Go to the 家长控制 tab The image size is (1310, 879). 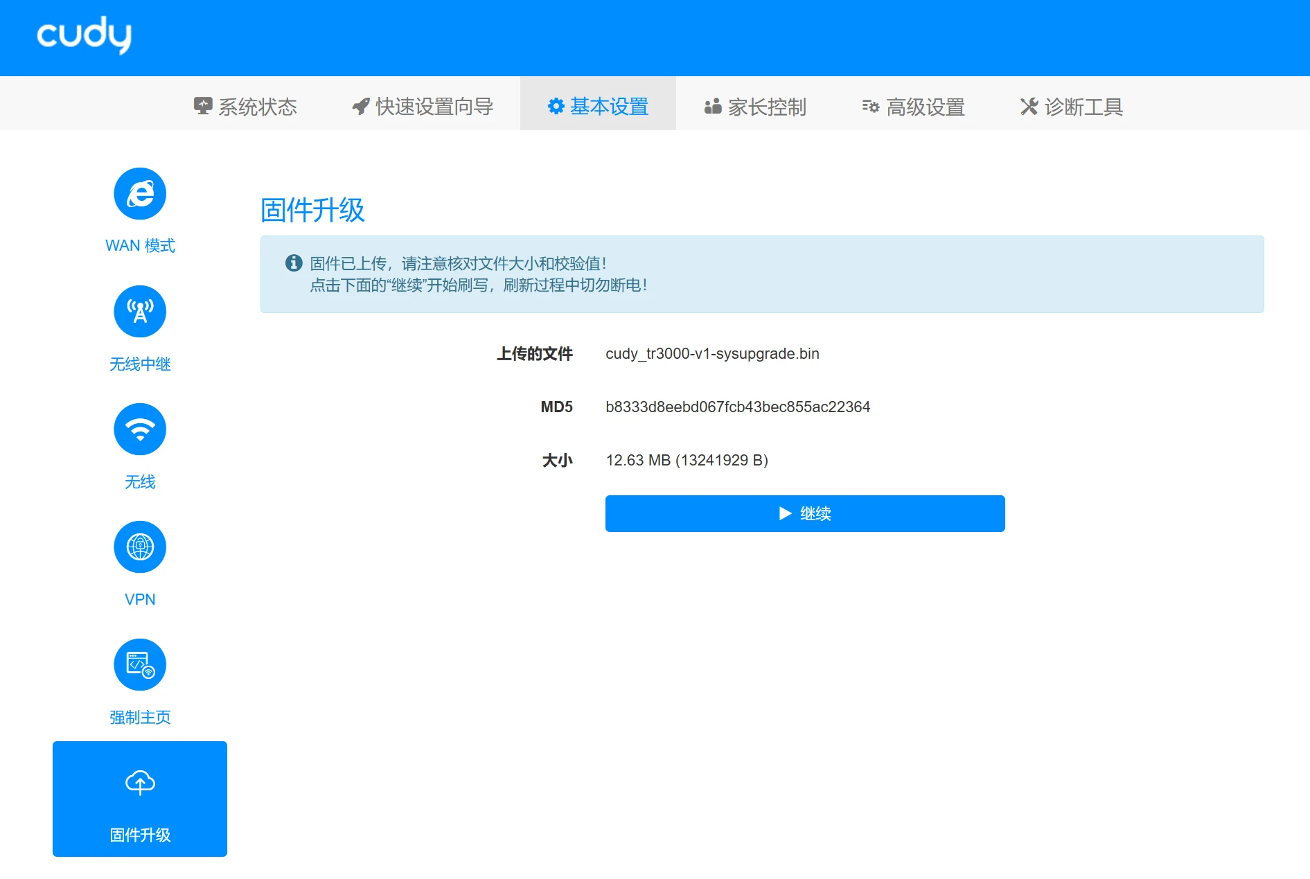(755, 107)
